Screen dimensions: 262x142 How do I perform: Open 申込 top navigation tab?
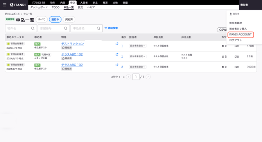[x=73, y=3]
